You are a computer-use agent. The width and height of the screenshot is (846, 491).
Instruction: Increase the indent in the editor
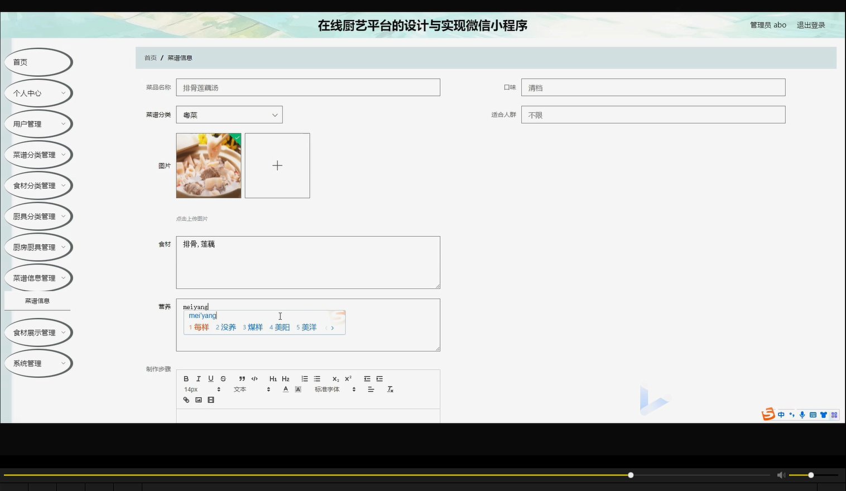coord(379,379)
